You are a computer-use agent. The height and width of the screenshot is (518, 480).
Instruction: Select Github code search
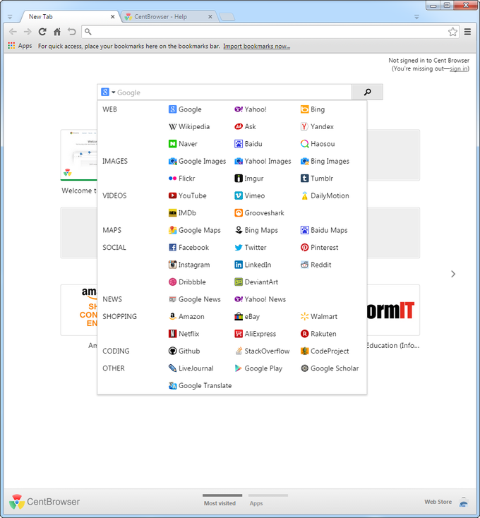184,351
